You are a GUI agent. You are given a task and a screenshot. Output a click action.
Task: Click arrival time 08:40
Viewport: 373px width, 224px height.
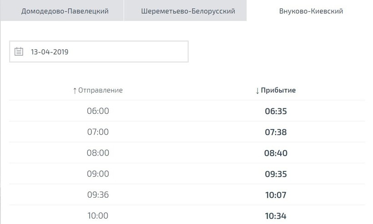[x=276, y=153]
